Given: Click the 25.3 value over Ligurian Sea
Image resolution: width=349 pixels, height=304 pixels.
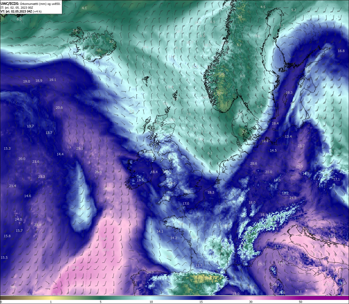Looking at the screenshot, I should [x=261, y=264].
